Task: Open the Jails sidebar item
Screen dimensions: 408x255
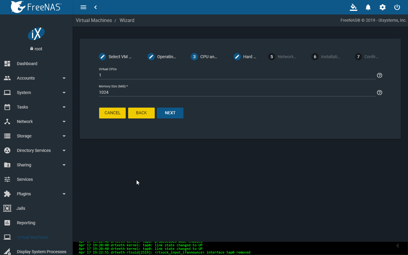Action: pyautogui.click(x=21, y=208)
